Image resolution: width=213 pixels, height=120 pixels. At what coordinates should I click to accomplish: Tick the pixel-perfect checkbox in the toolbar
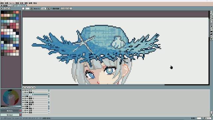point(51,9)
